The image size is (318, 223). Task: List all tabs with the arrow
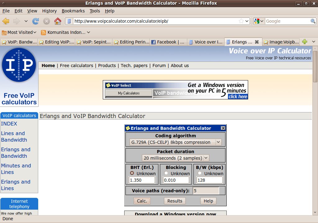point(314,42)
